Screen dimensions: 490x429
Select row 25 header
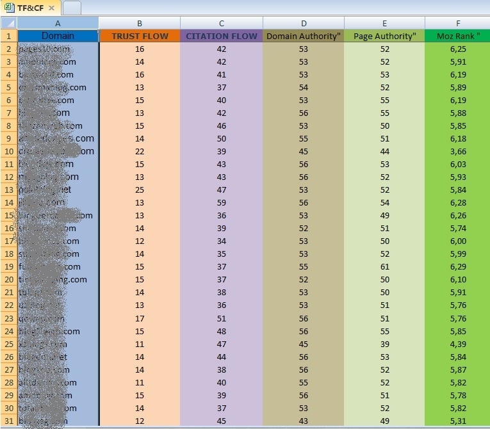[8, 344]
